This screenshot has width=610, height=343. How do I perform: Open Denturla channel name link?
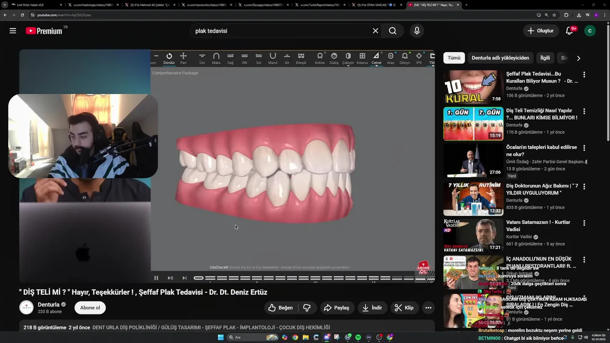tap(49, 305)
